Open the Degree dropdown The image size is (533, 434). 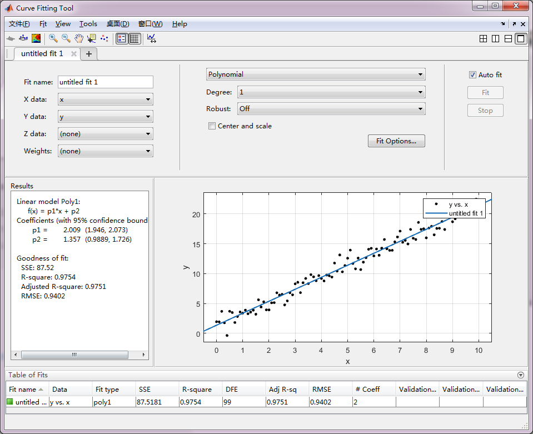(x=331, y=92)
